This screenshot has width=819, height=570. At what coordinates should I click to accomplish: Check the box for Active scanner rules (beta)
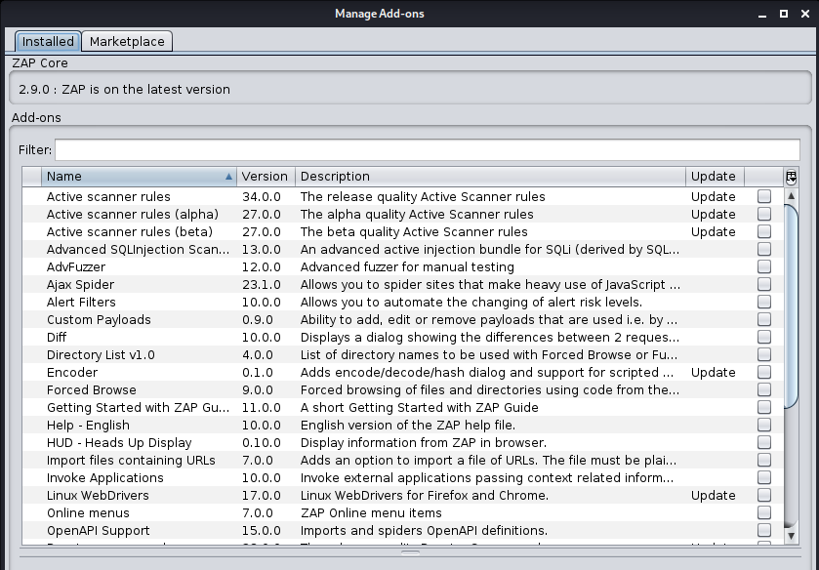[764, 231]
